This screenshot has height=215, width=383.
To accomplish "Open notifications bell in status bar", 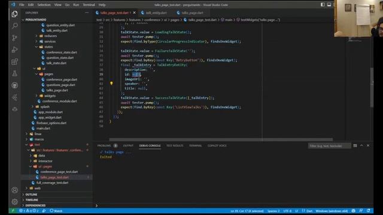I will click(369, 211).
